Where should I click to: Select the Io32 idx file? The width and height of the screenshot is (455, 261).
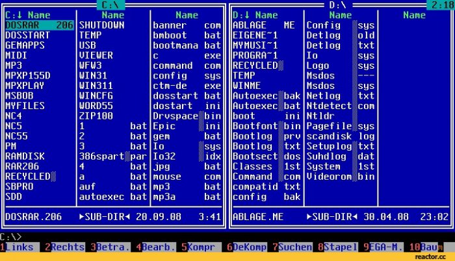pyautogui.click(x=187, y=156)
